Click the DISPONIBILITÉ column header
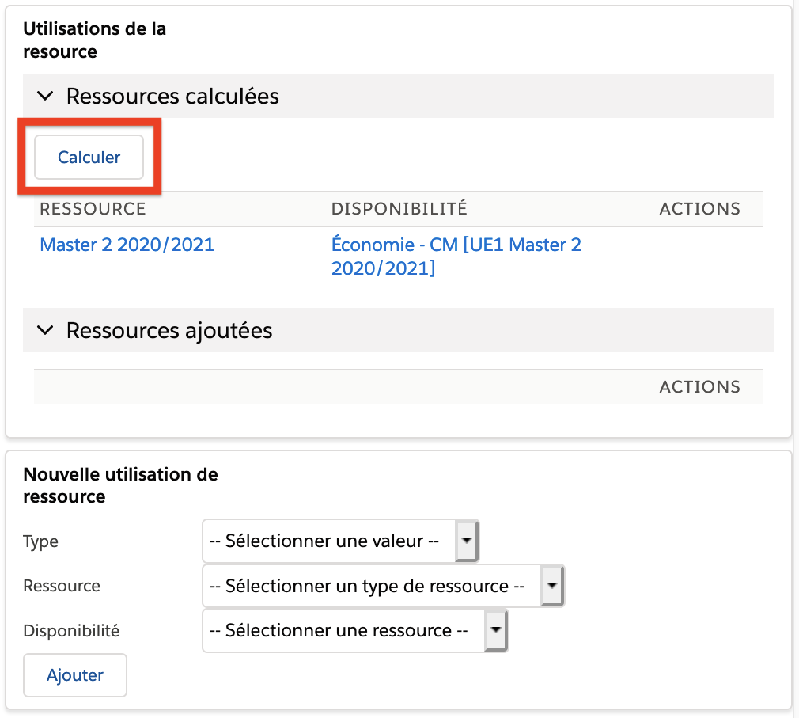 399,209
